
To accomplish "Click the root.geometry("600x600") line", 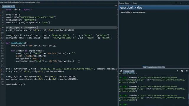I will click(21, 20).
